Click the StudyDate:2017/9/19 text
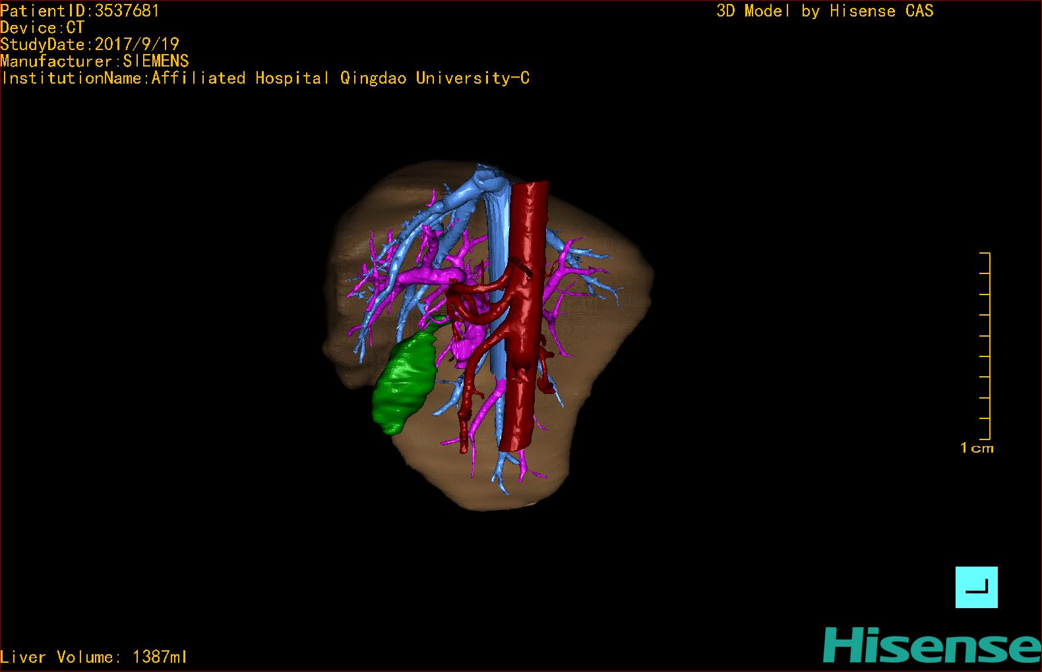This screenshot has height=672, width=1042. (90, 44)
